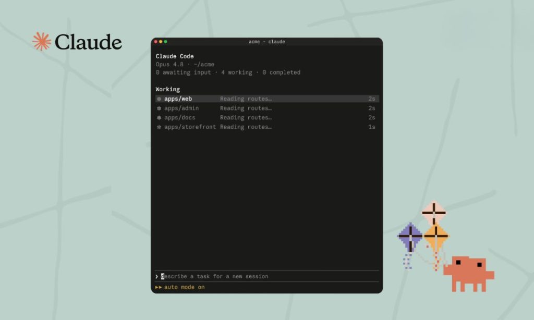534x320 pixels.
Task: Select the apps/web session row
Action: point(267,99)
